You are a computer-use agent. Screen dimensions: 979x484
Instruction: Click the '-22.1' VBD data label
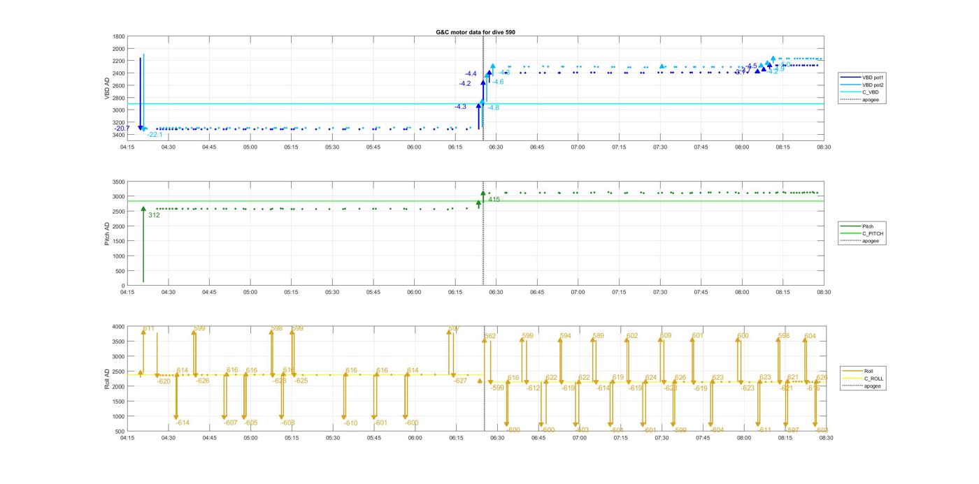[155, 135]
